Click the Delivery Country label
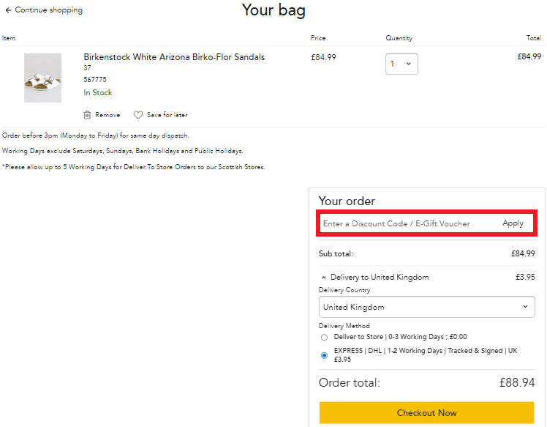This screenshot has width=547, height=427. tap(344, 290)
